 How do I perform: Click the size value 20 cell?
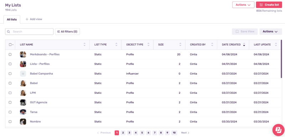click(179, 54)
